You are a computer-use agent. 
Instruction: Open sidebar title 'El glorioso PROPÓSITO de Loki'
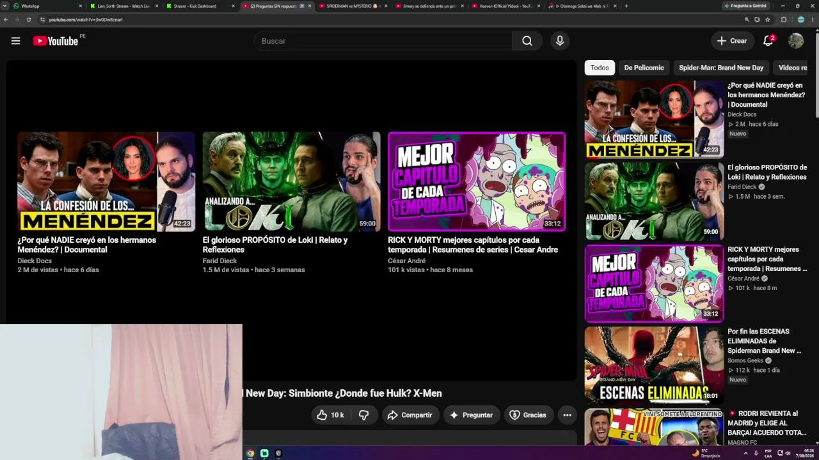[x=767, y=172]
